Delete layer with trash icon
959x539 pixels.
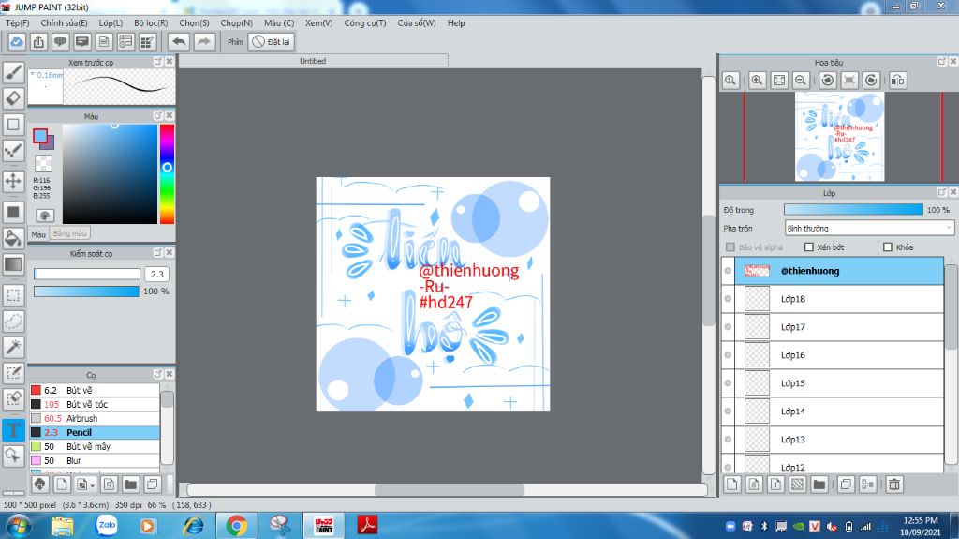click(x=894, y=485)
